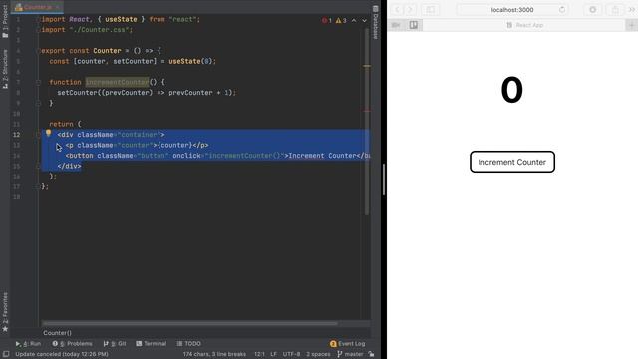The width and height of the screenshot is (638, 359).
Task: Click the Safari extension icon beside share
Action: click(593, 9)
